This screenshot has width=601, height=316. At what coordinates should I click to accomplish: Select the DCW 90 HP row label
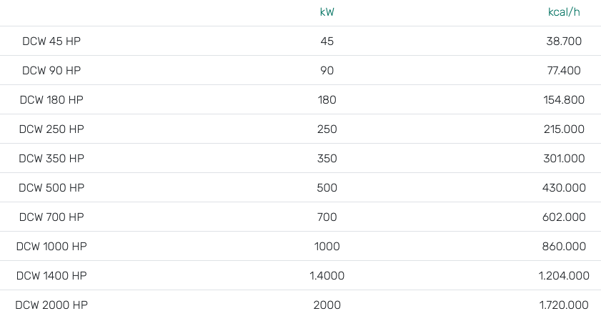[x=51, y=71]
